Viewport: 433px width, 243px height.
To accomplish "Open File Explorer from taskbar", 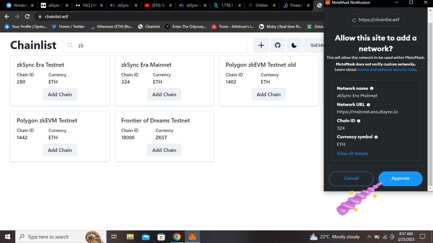I will coord(130,237).
